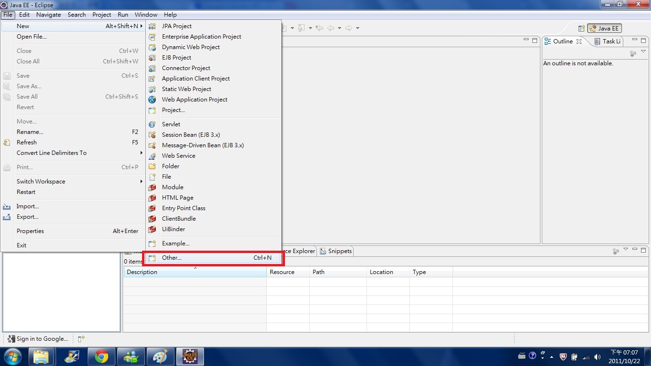Image resolution: width=651 pixels, height=366 pixels.
Task: Choose Restart from File menu
Action: click(73, 192)
